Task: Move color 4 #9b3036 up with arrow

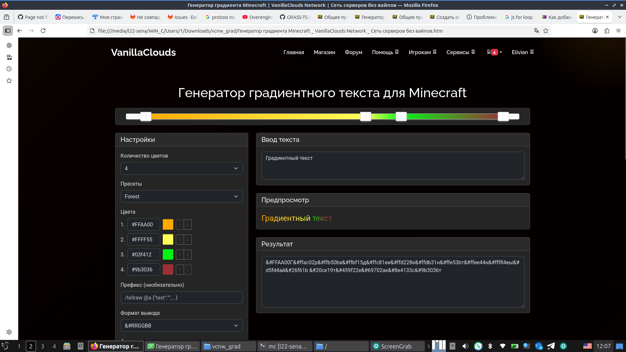Action: (180, 269)
